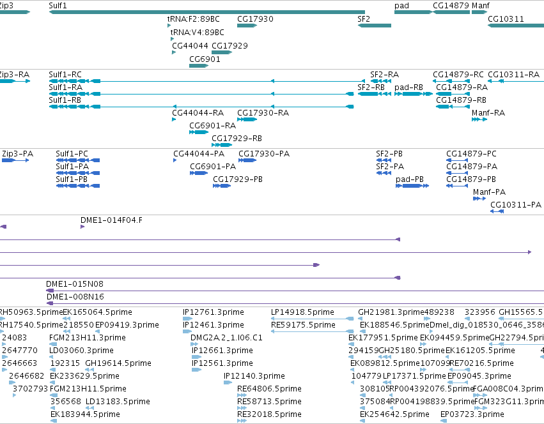The width and height of the screenshot is (544, 424).
Task: Click the tRNA:F2:89BC gene label
Action: 193,19
